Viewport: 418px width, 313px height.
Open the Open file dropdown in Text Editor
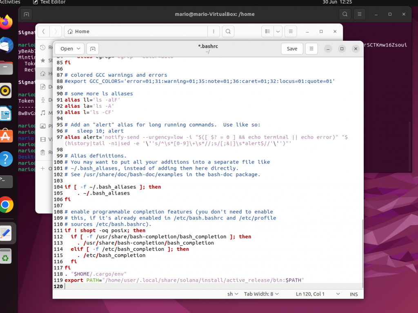[x=69, y=49]
